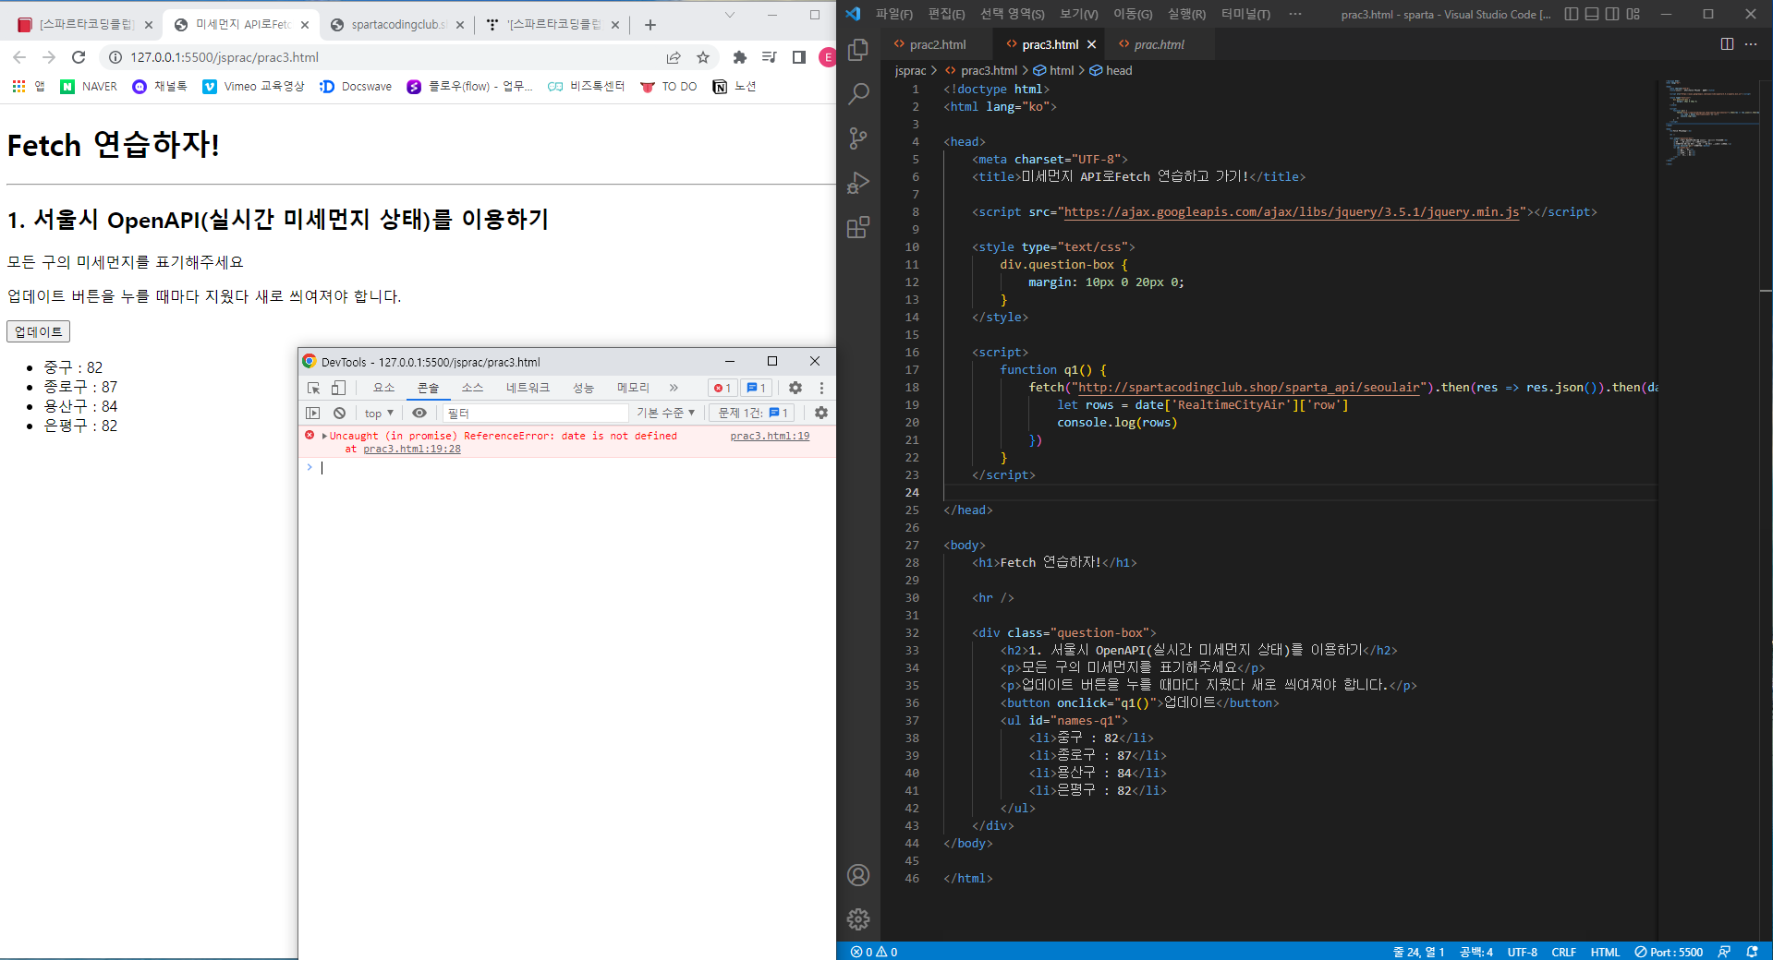Viewport: 1773px width, 960px height.
Task: Open DevTools main settings gear
Action: click(795, 388)
